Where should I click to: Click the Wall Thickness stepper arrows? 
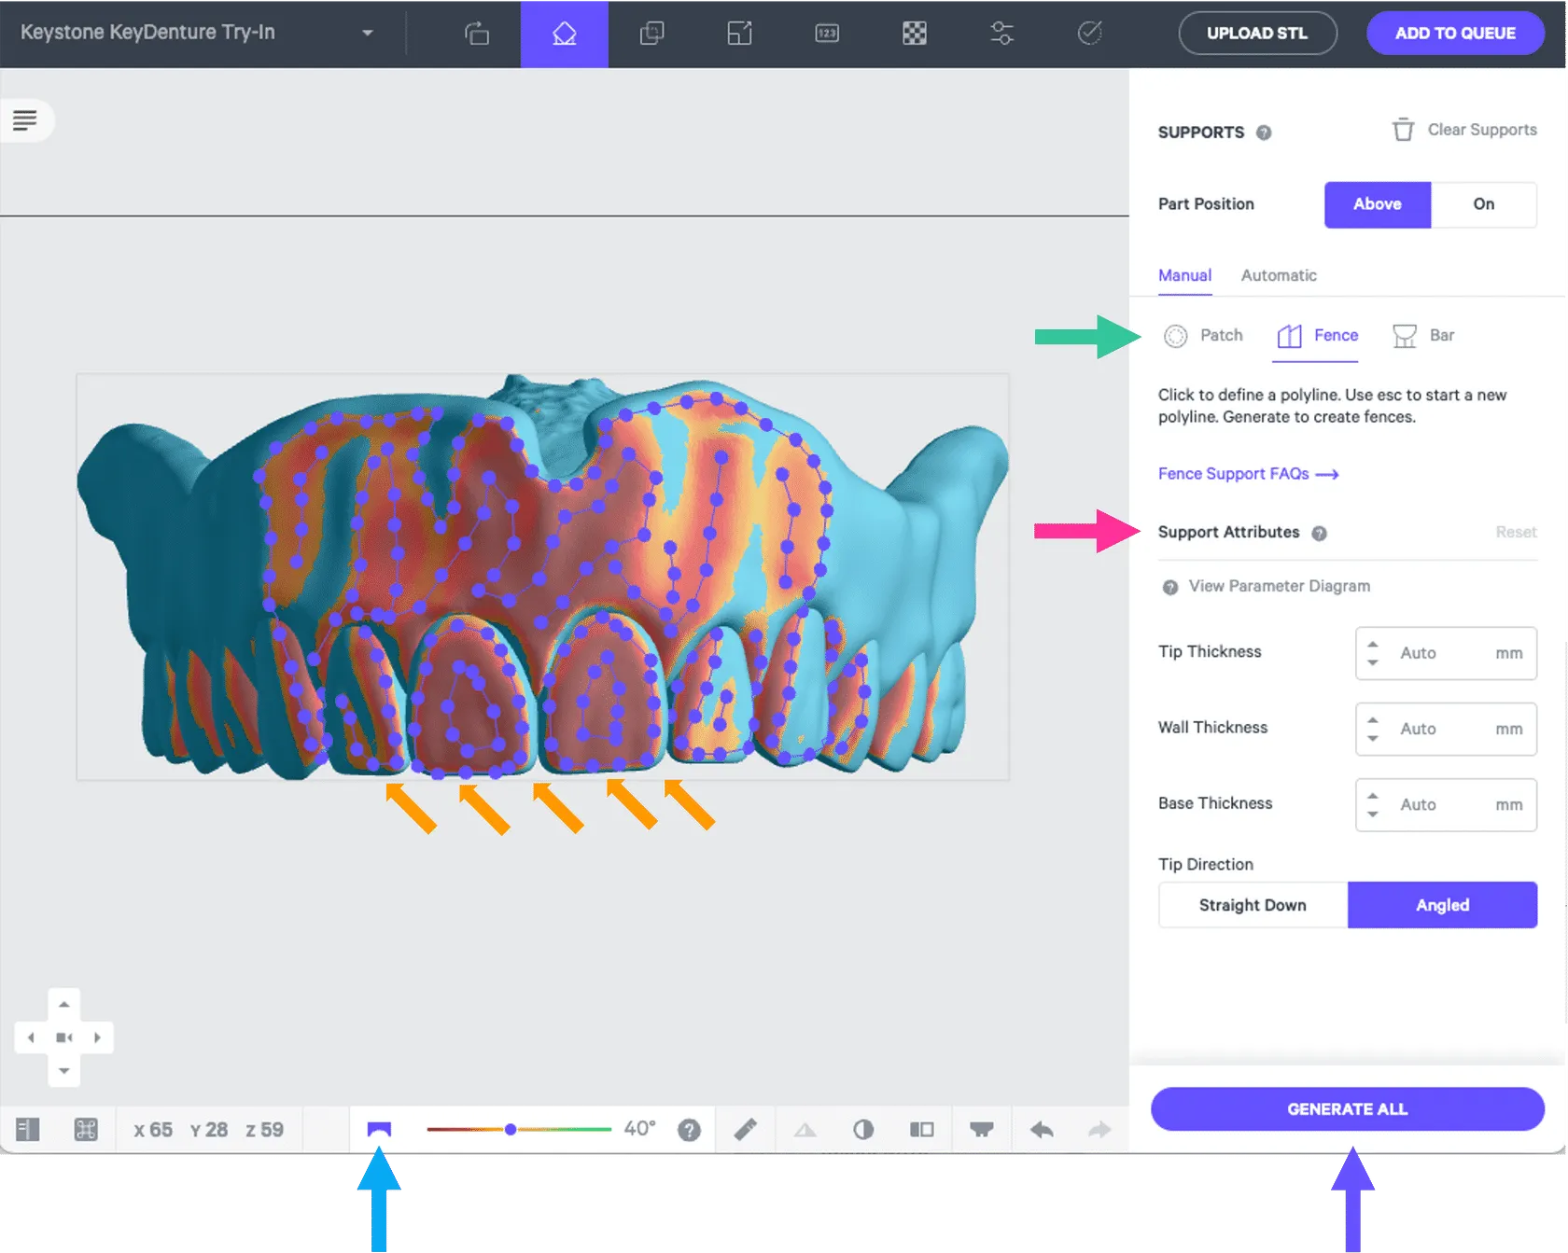[1372, 729]
